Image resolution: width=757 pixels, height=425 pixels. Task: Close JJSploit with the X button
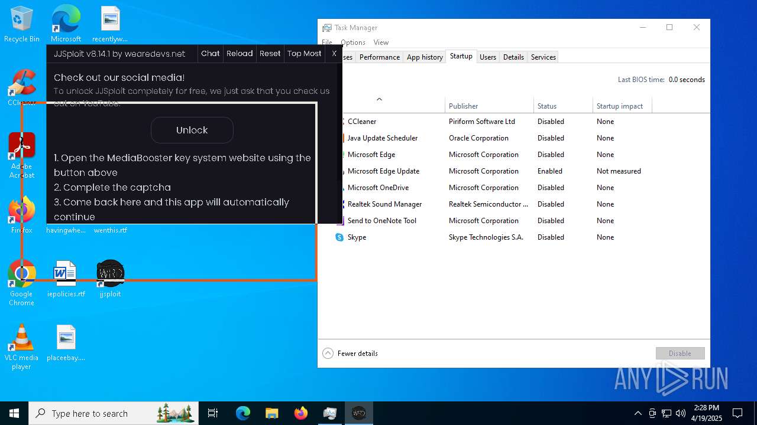coord(334,54)
